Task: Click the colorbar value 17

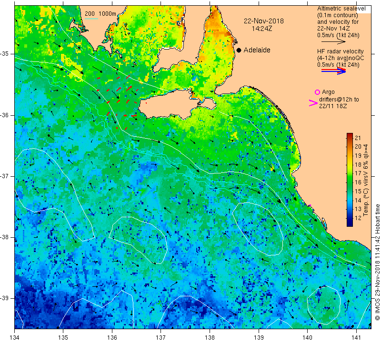Action: point(358,173)
